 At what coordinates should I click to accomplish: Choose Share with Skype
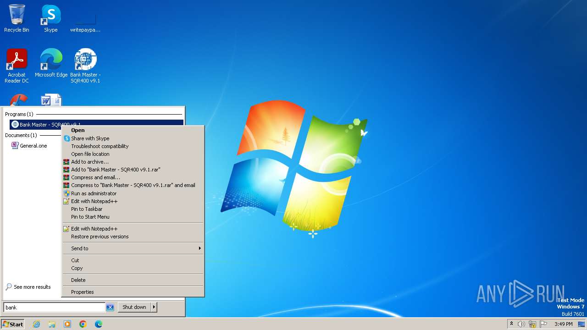click(x=133, y=138)
